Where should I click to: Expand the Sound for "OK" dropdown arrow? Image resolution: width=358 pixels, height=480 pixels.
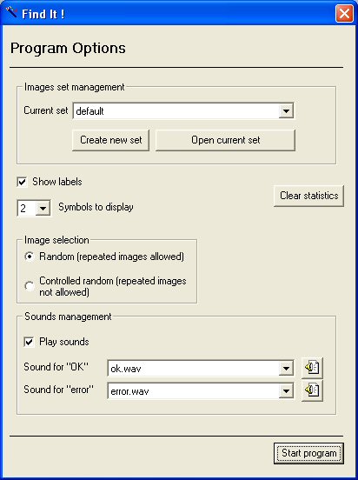[x=286, y=369]
